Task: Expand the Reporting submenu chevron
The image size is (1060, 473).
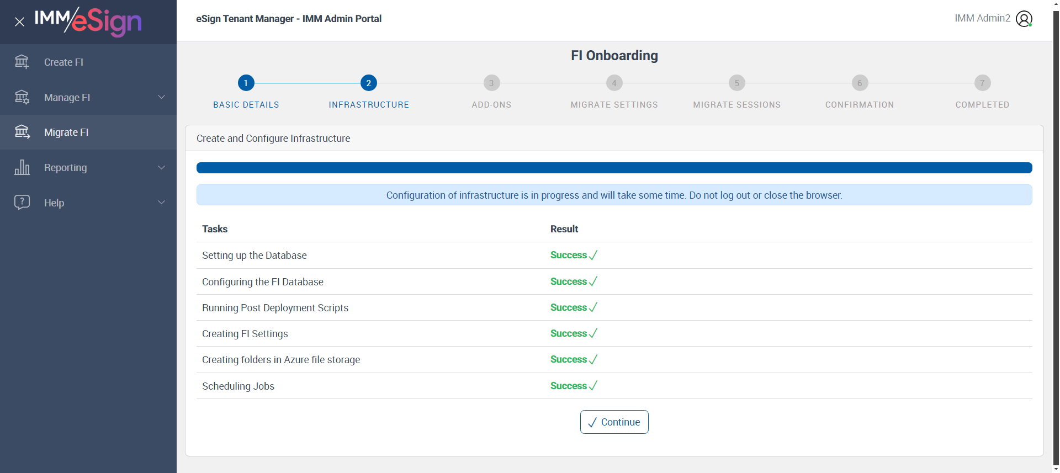Action: point(162,167)
